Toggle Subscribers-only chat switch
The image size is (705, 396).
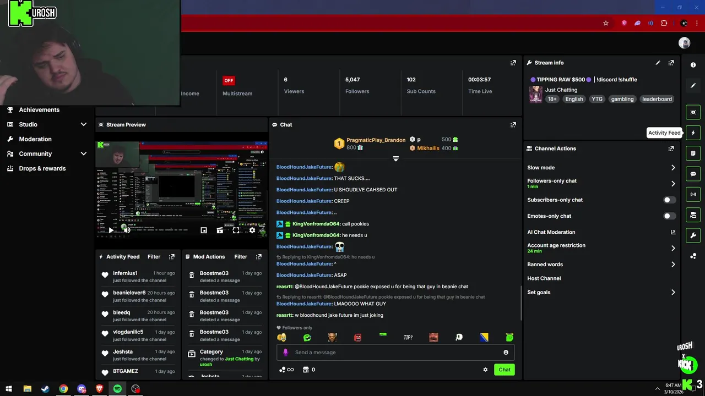pos(669,200)
